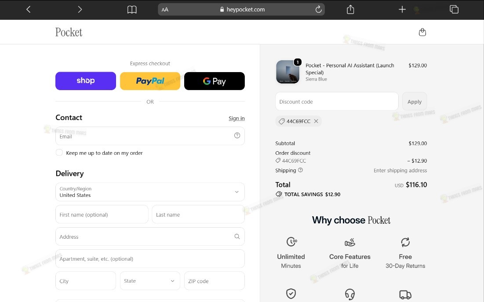The image size is (484, 302).
Task: Focus the Apartment, suite, etc. field
Action: point(150,259)
